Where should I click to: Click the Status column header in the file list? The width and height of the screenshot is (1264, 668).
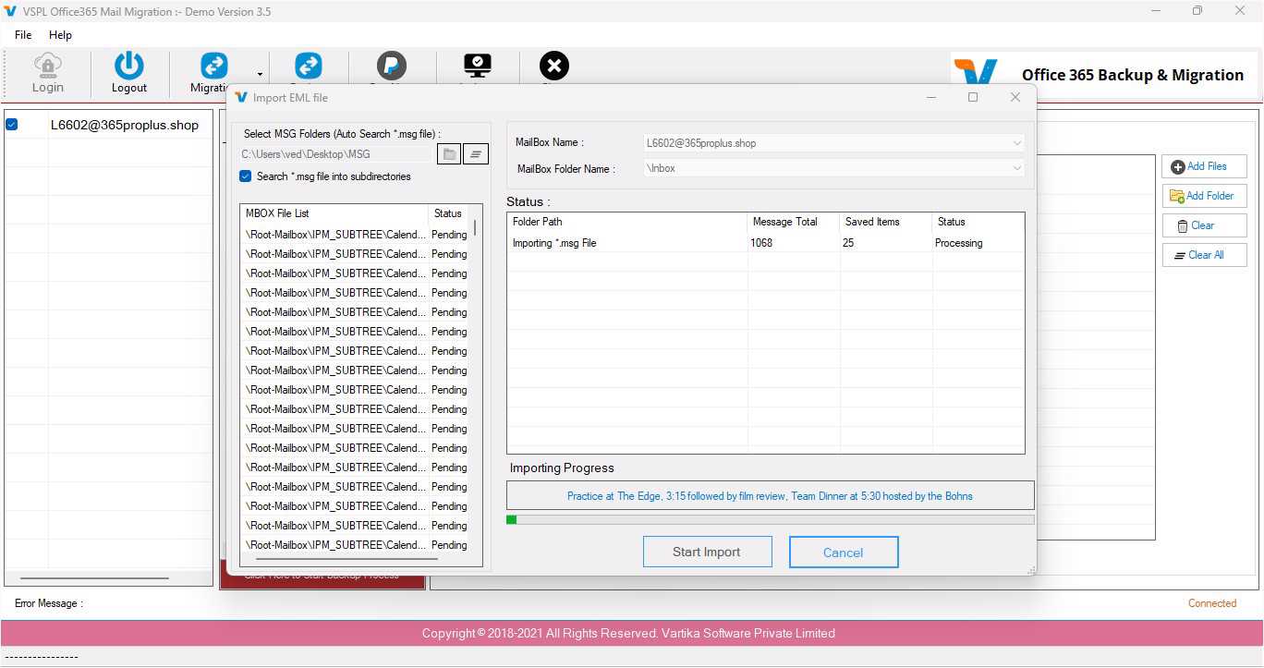coord(449,213)
